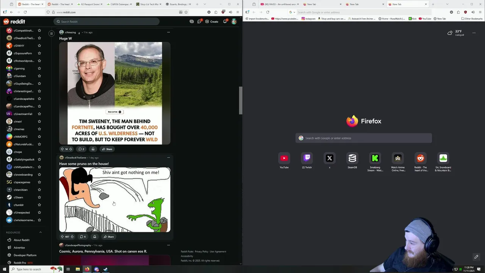This screenshot has height=273, width=485.
Task: Click the Create post button
Action: 212,22
